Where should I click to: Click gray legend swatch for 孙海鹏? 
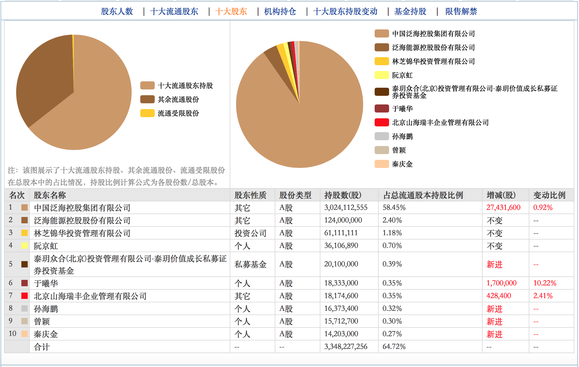tap(382, 136)
